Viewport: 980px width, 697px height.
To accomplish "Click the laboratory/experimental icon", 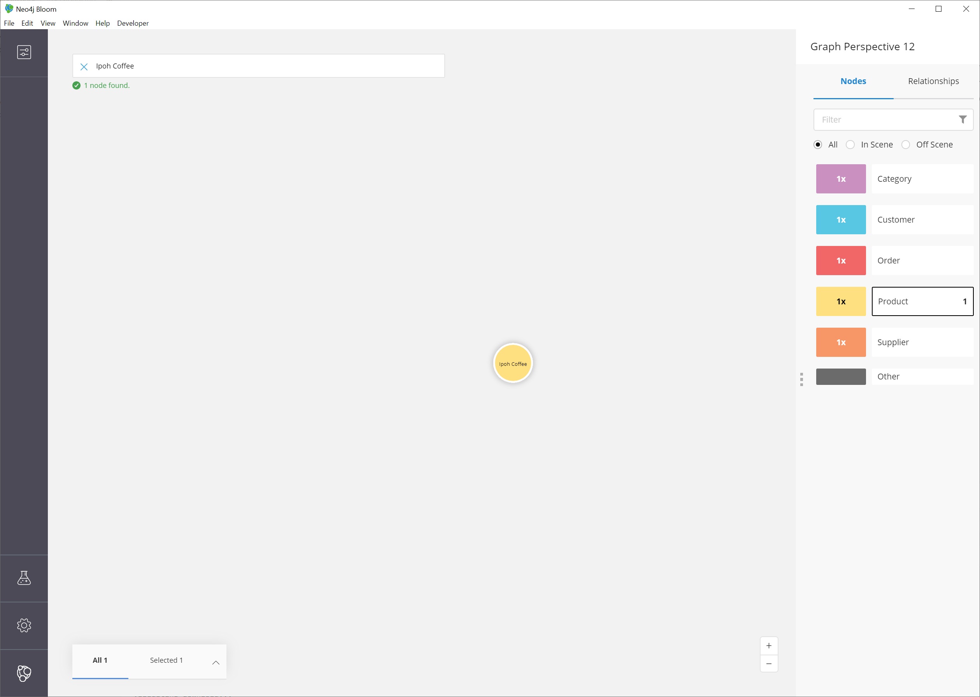I will tap(24, 578).
